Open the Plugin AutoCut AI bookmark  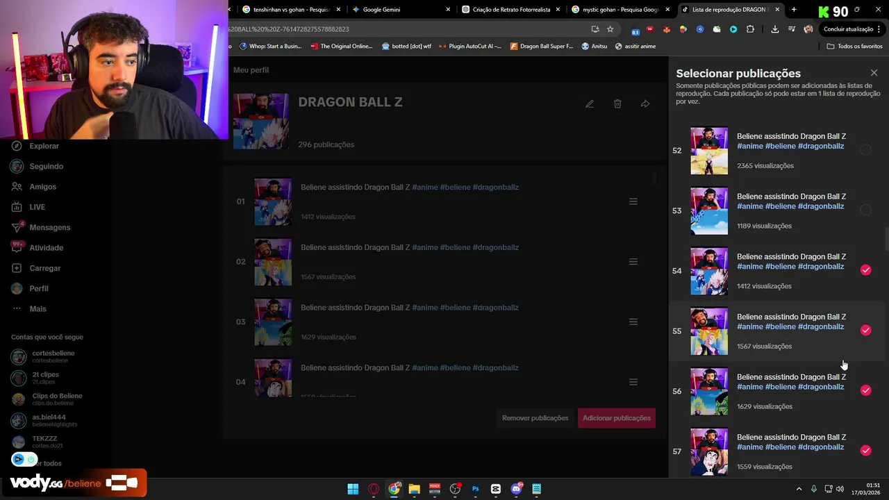coord(470,47)
